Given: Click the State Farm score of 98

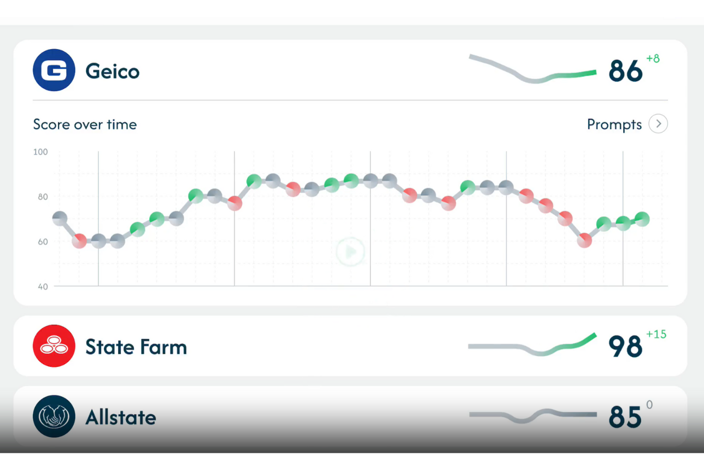Looking at the screenshot, I should point(626,346).
